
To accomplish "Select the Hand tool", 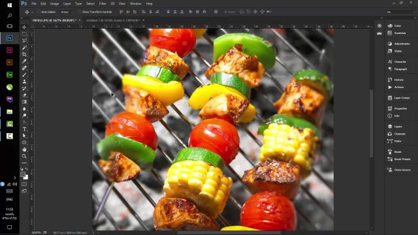I will (24, 149).
